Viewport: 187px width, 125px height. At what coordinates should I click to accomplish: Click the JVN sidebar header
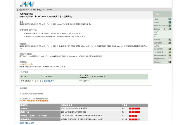(x=162, y=14)
